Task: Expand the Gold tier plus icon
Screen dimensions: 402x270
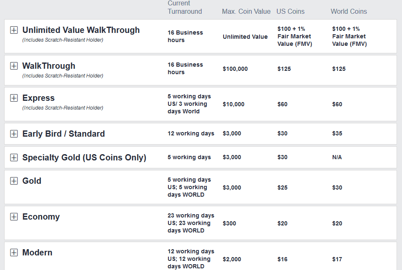Action: tap(14, 181)
